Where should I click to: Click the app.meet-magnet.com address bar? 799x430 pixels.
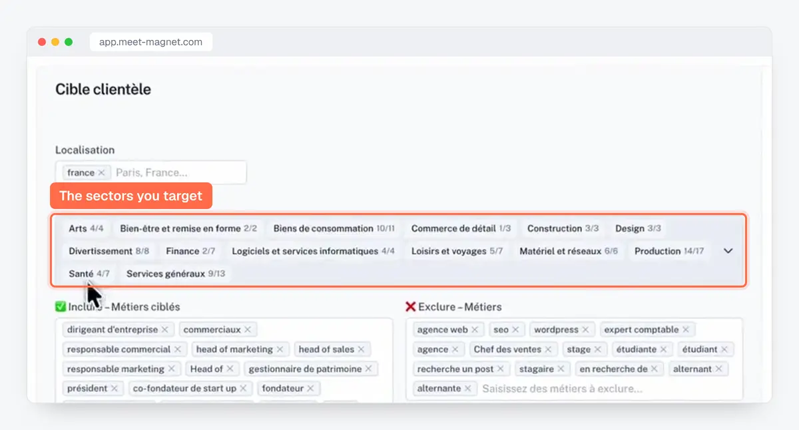[151, 42]
